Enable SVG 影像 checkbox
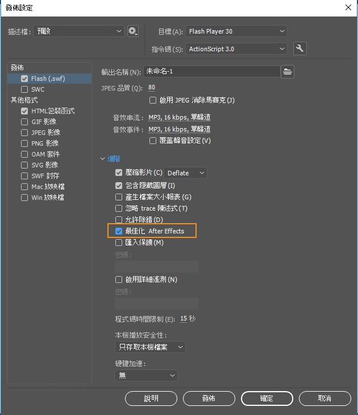Screen dimensions: 358x415 coord(24,165)
